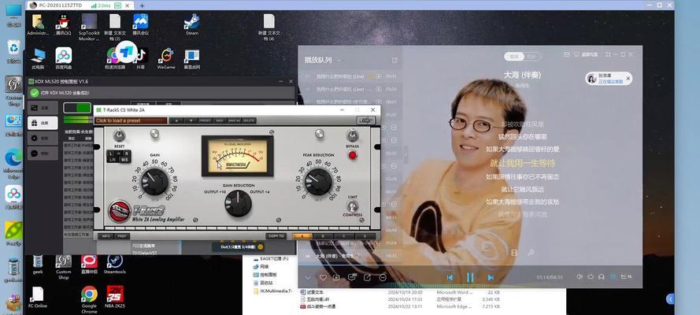
Task: Open the NBA 2K25 desktop shortcut
Action: point(115,298)
